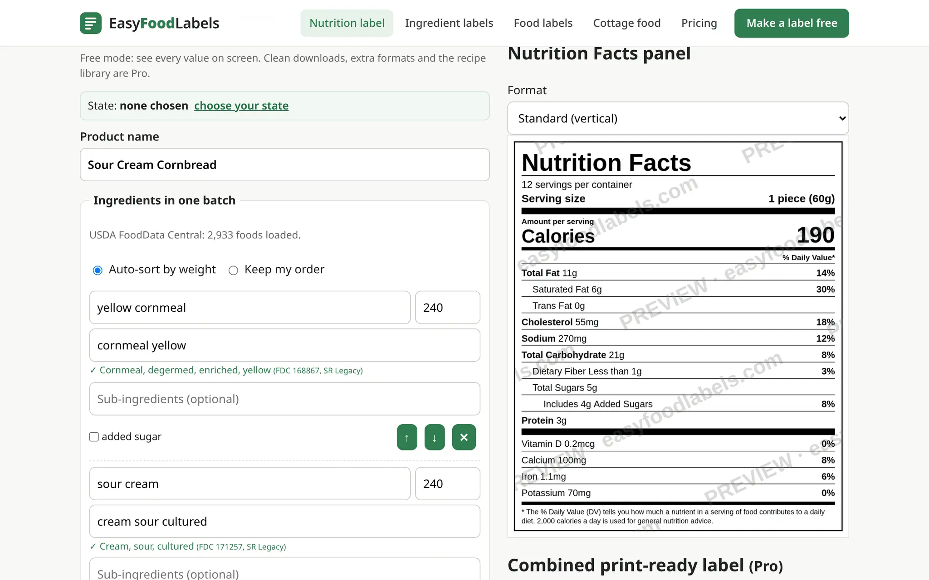Move yellow cornmeal ingredient up

(x=407, y=437)
